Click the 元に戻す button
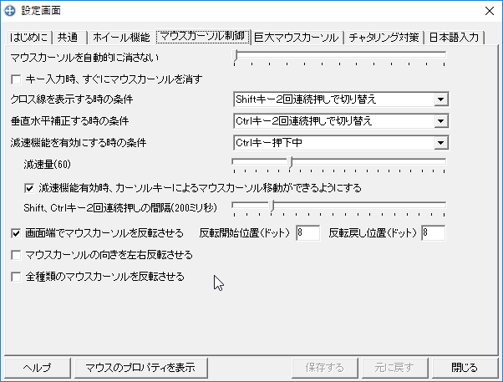 [395, 368]
